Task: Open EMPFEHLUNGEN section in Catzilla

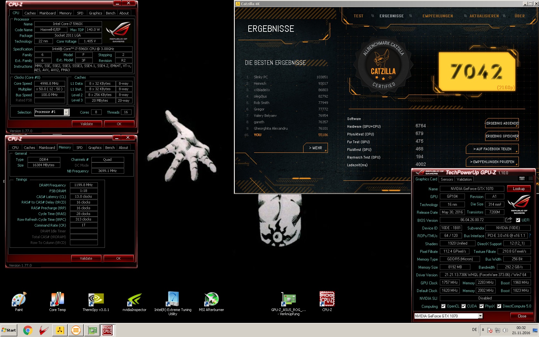Action: [x=438, y=16]
